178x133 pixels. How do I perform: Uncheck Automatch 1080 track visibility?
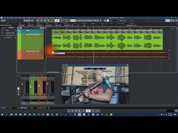pyautogui.click(x=3, y=33)
